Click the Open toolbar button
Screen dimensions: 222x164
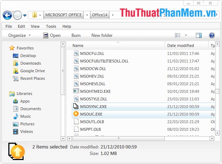[52, 35]
